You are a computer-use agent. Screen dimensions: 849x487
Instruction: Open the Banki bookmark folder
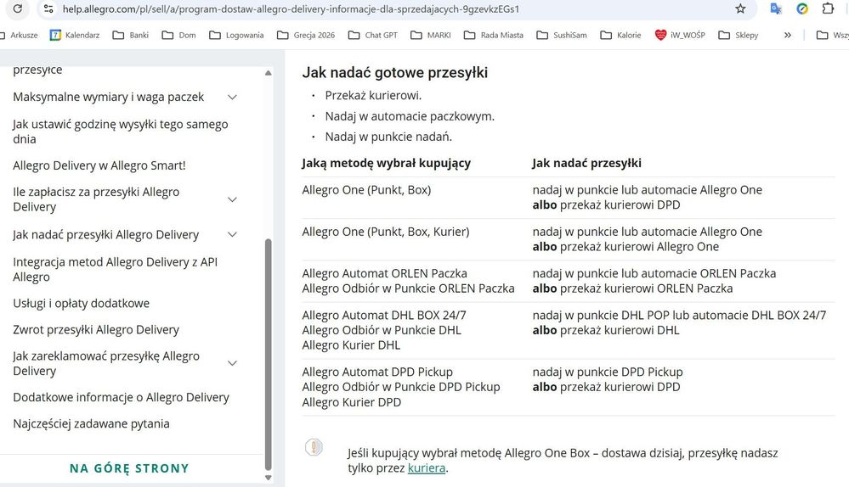coord(130,36)
